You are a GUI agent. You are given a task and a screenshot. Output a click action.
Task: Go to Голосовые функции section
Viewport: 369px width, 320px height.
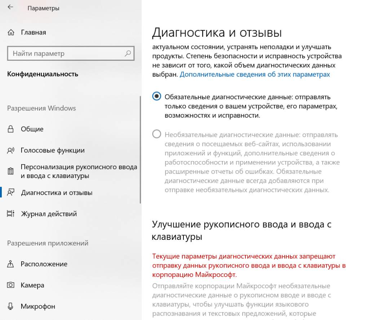pyautogui.click(x=53, y=150)
